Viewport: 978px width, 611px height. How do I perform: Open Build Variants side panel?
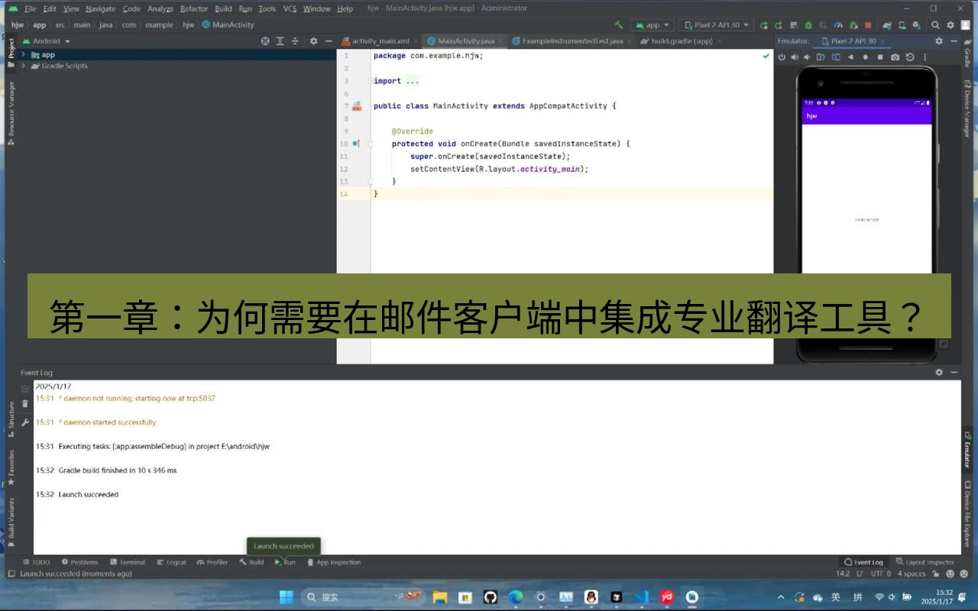tap(11, 522)
